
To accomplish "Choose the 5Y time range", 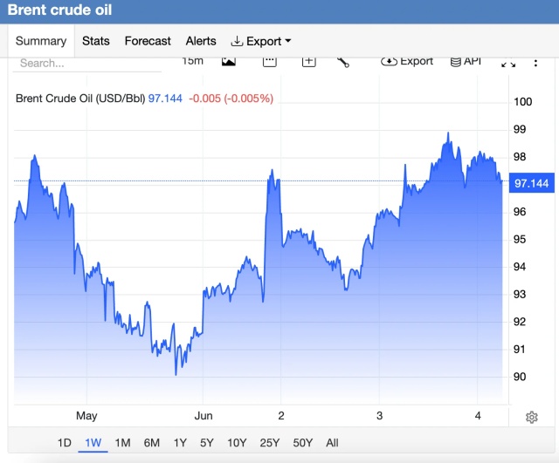I will pos(207,443).
